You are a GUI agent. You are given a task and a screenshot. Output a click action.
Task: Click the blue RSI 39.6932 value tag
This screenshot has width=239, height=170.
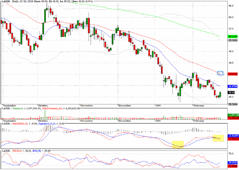click(233, 163)
